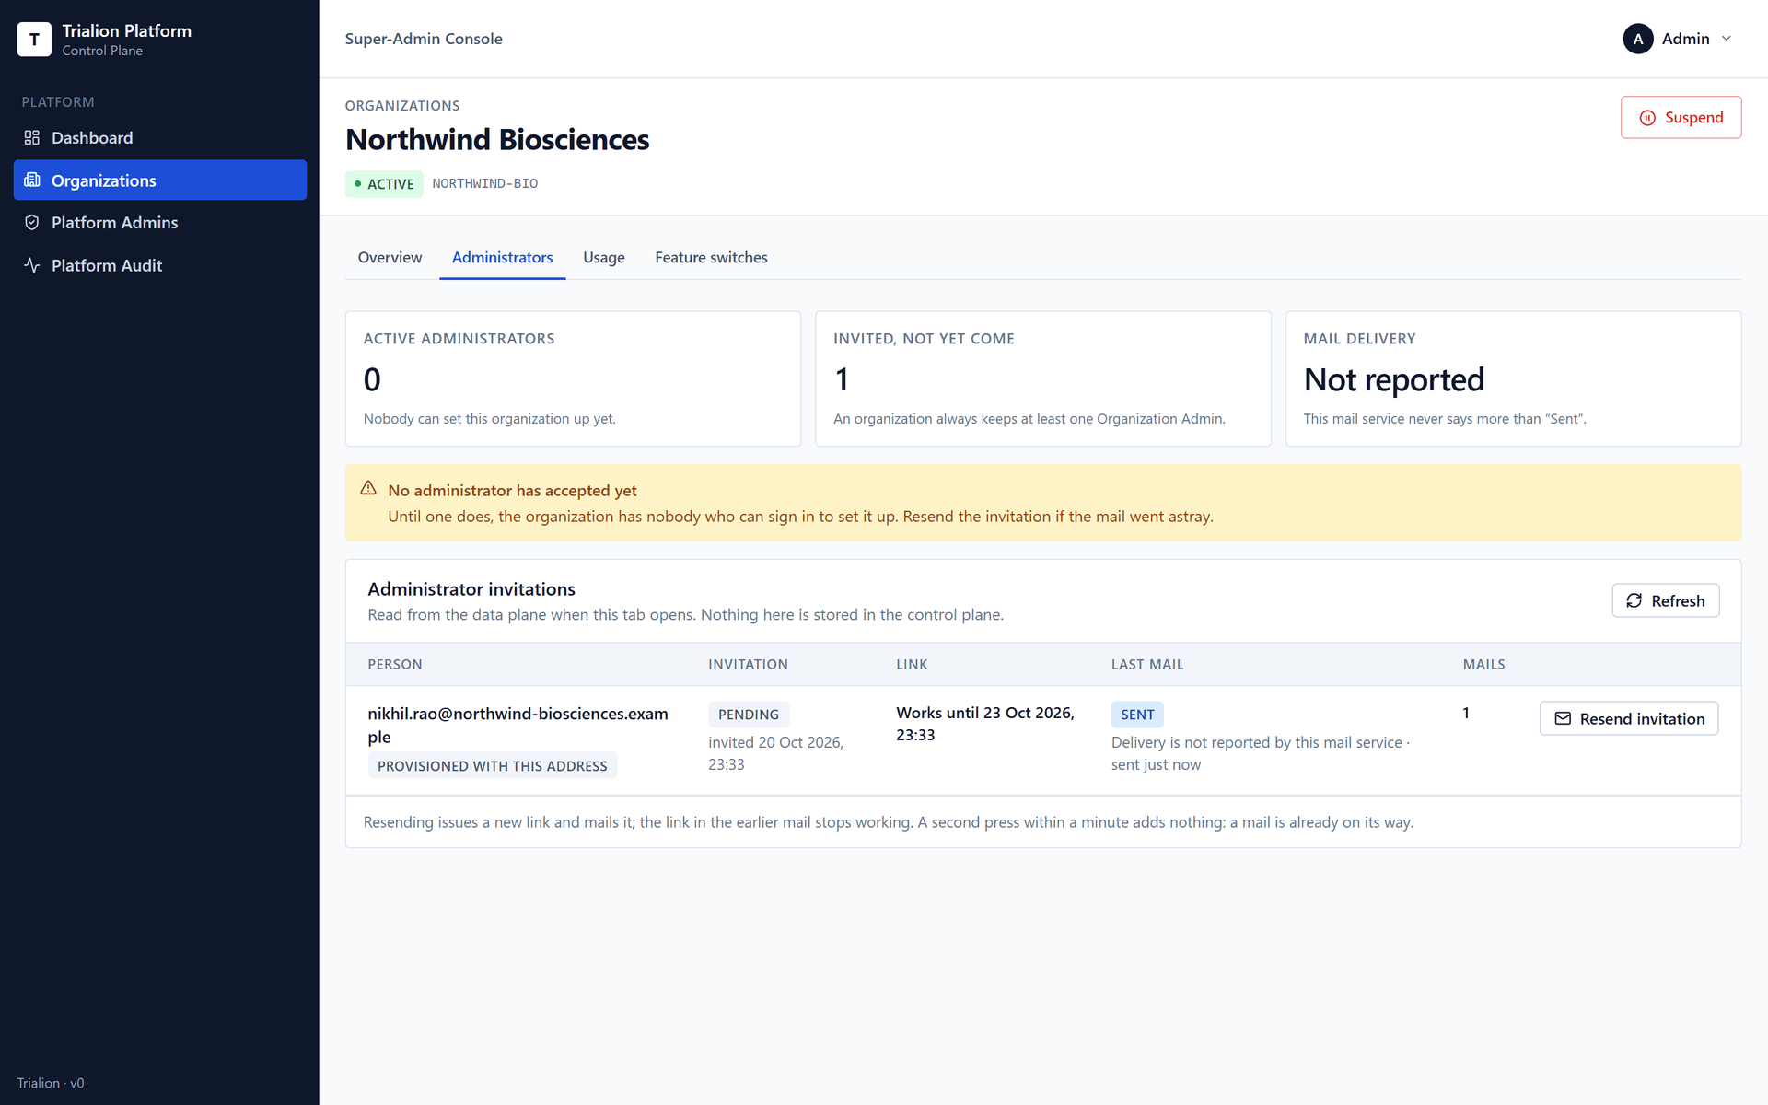1768x1105 pixels.
Task: Click the warning triangle icon in banner
Action: (x=368, y=489)
